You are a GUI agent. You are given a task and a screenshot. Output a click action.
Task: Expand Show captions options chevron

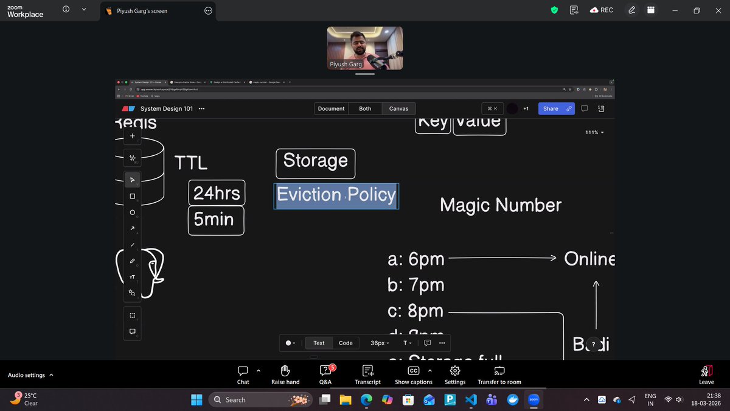(x=429, y=370)
